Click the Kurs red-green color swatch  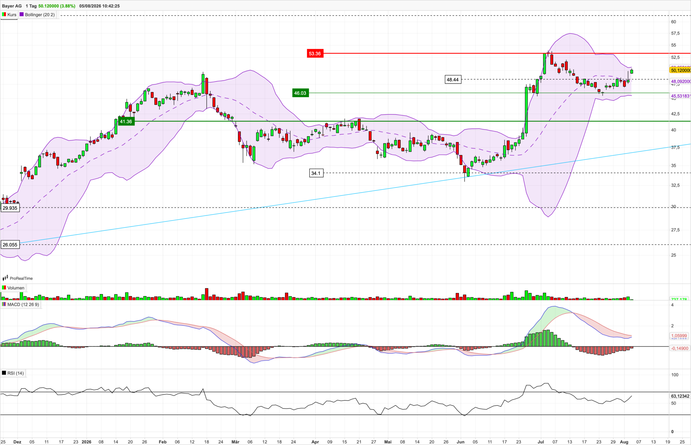coord(4,14)
